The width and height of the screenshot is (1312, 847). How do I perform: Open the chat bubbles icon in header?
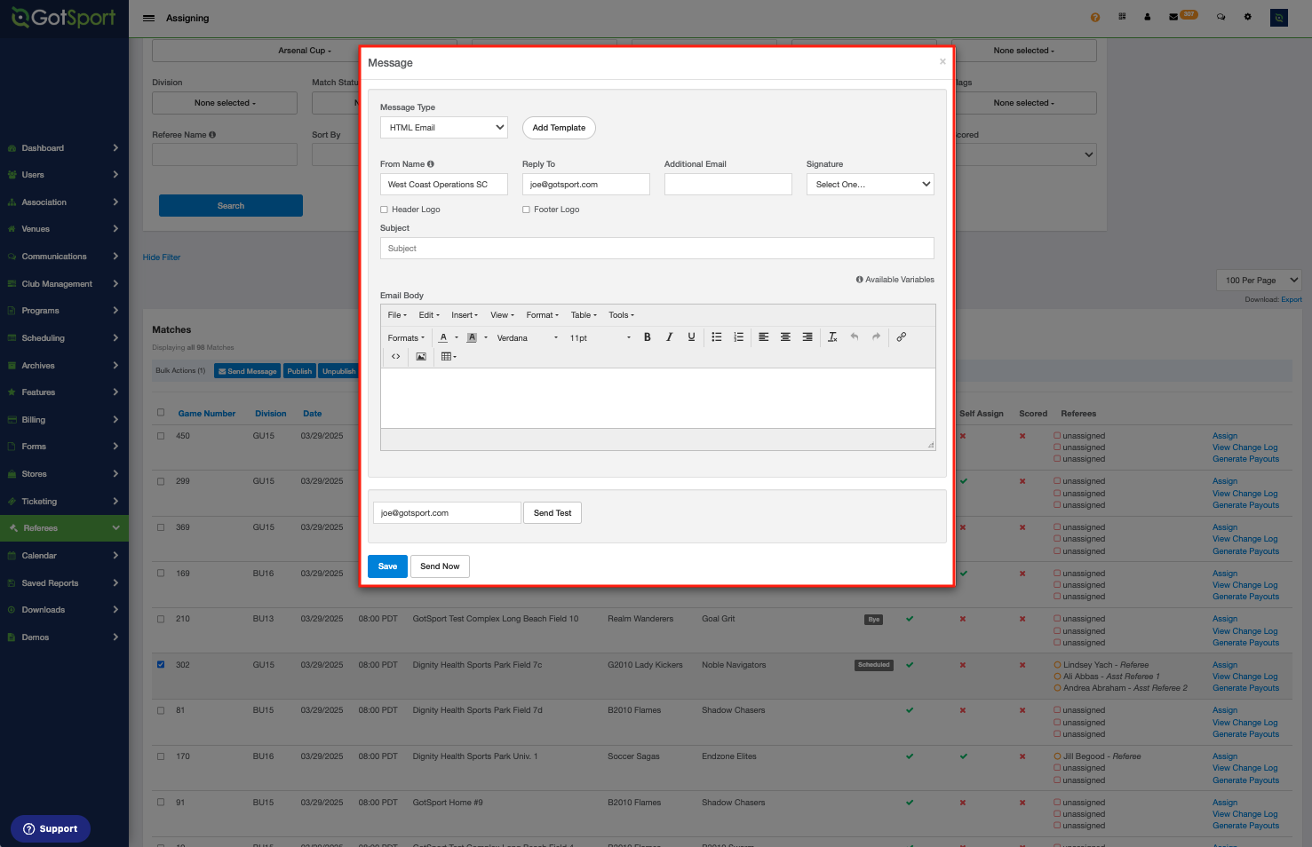click(1221, 17)
